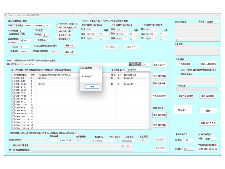The image size is (225, 169).
Task: Click 打开固件程序 button
Action: click(x=184, y=64)
